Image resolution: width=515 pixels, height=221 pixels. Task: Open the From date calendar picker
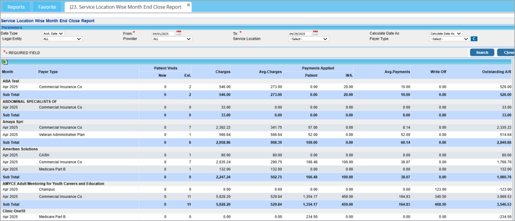coord(179,33)
